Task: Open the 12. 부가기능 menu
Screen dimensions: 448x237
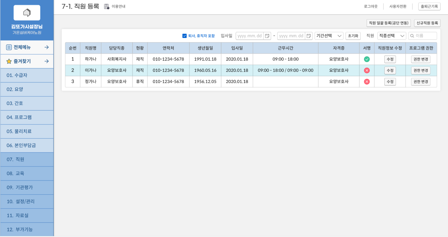Action: pos(27,229)
